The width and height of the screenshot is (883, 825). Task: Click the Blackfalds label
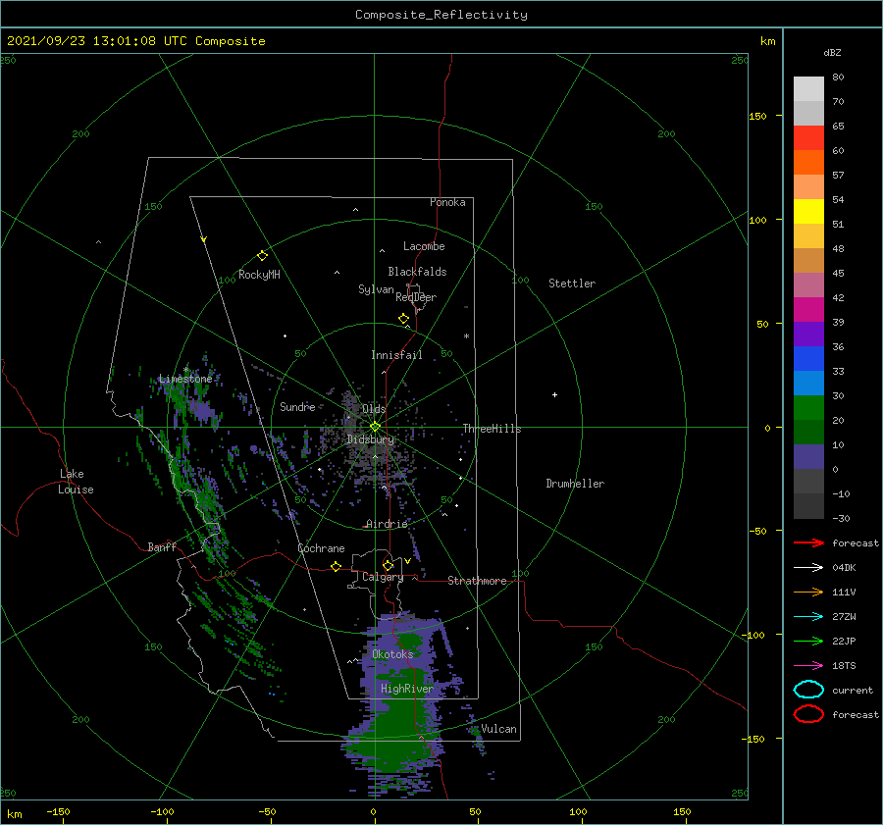click(x=417, y=272)
